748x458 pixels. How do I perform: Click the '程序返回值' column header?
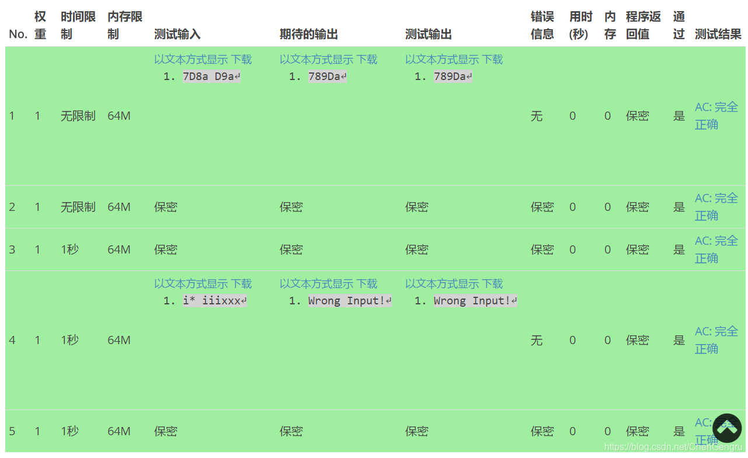pyautogui.click(x=643, y=26)
